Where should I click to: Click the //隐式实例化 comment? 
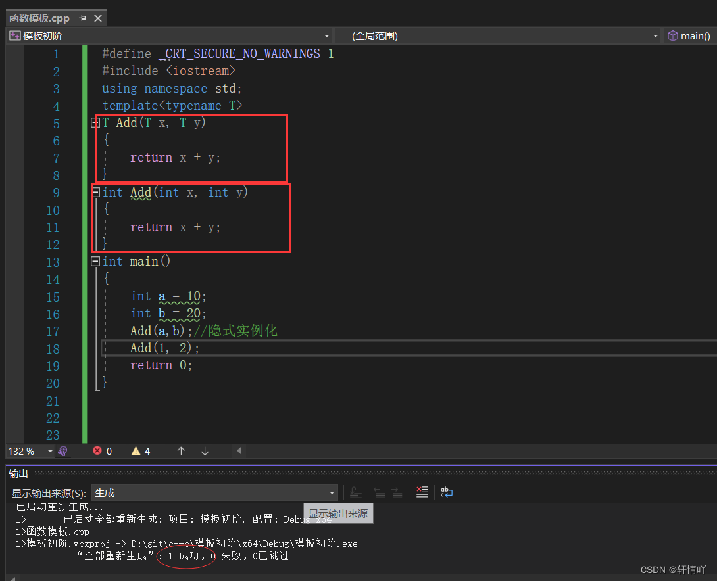pos(235,331)
